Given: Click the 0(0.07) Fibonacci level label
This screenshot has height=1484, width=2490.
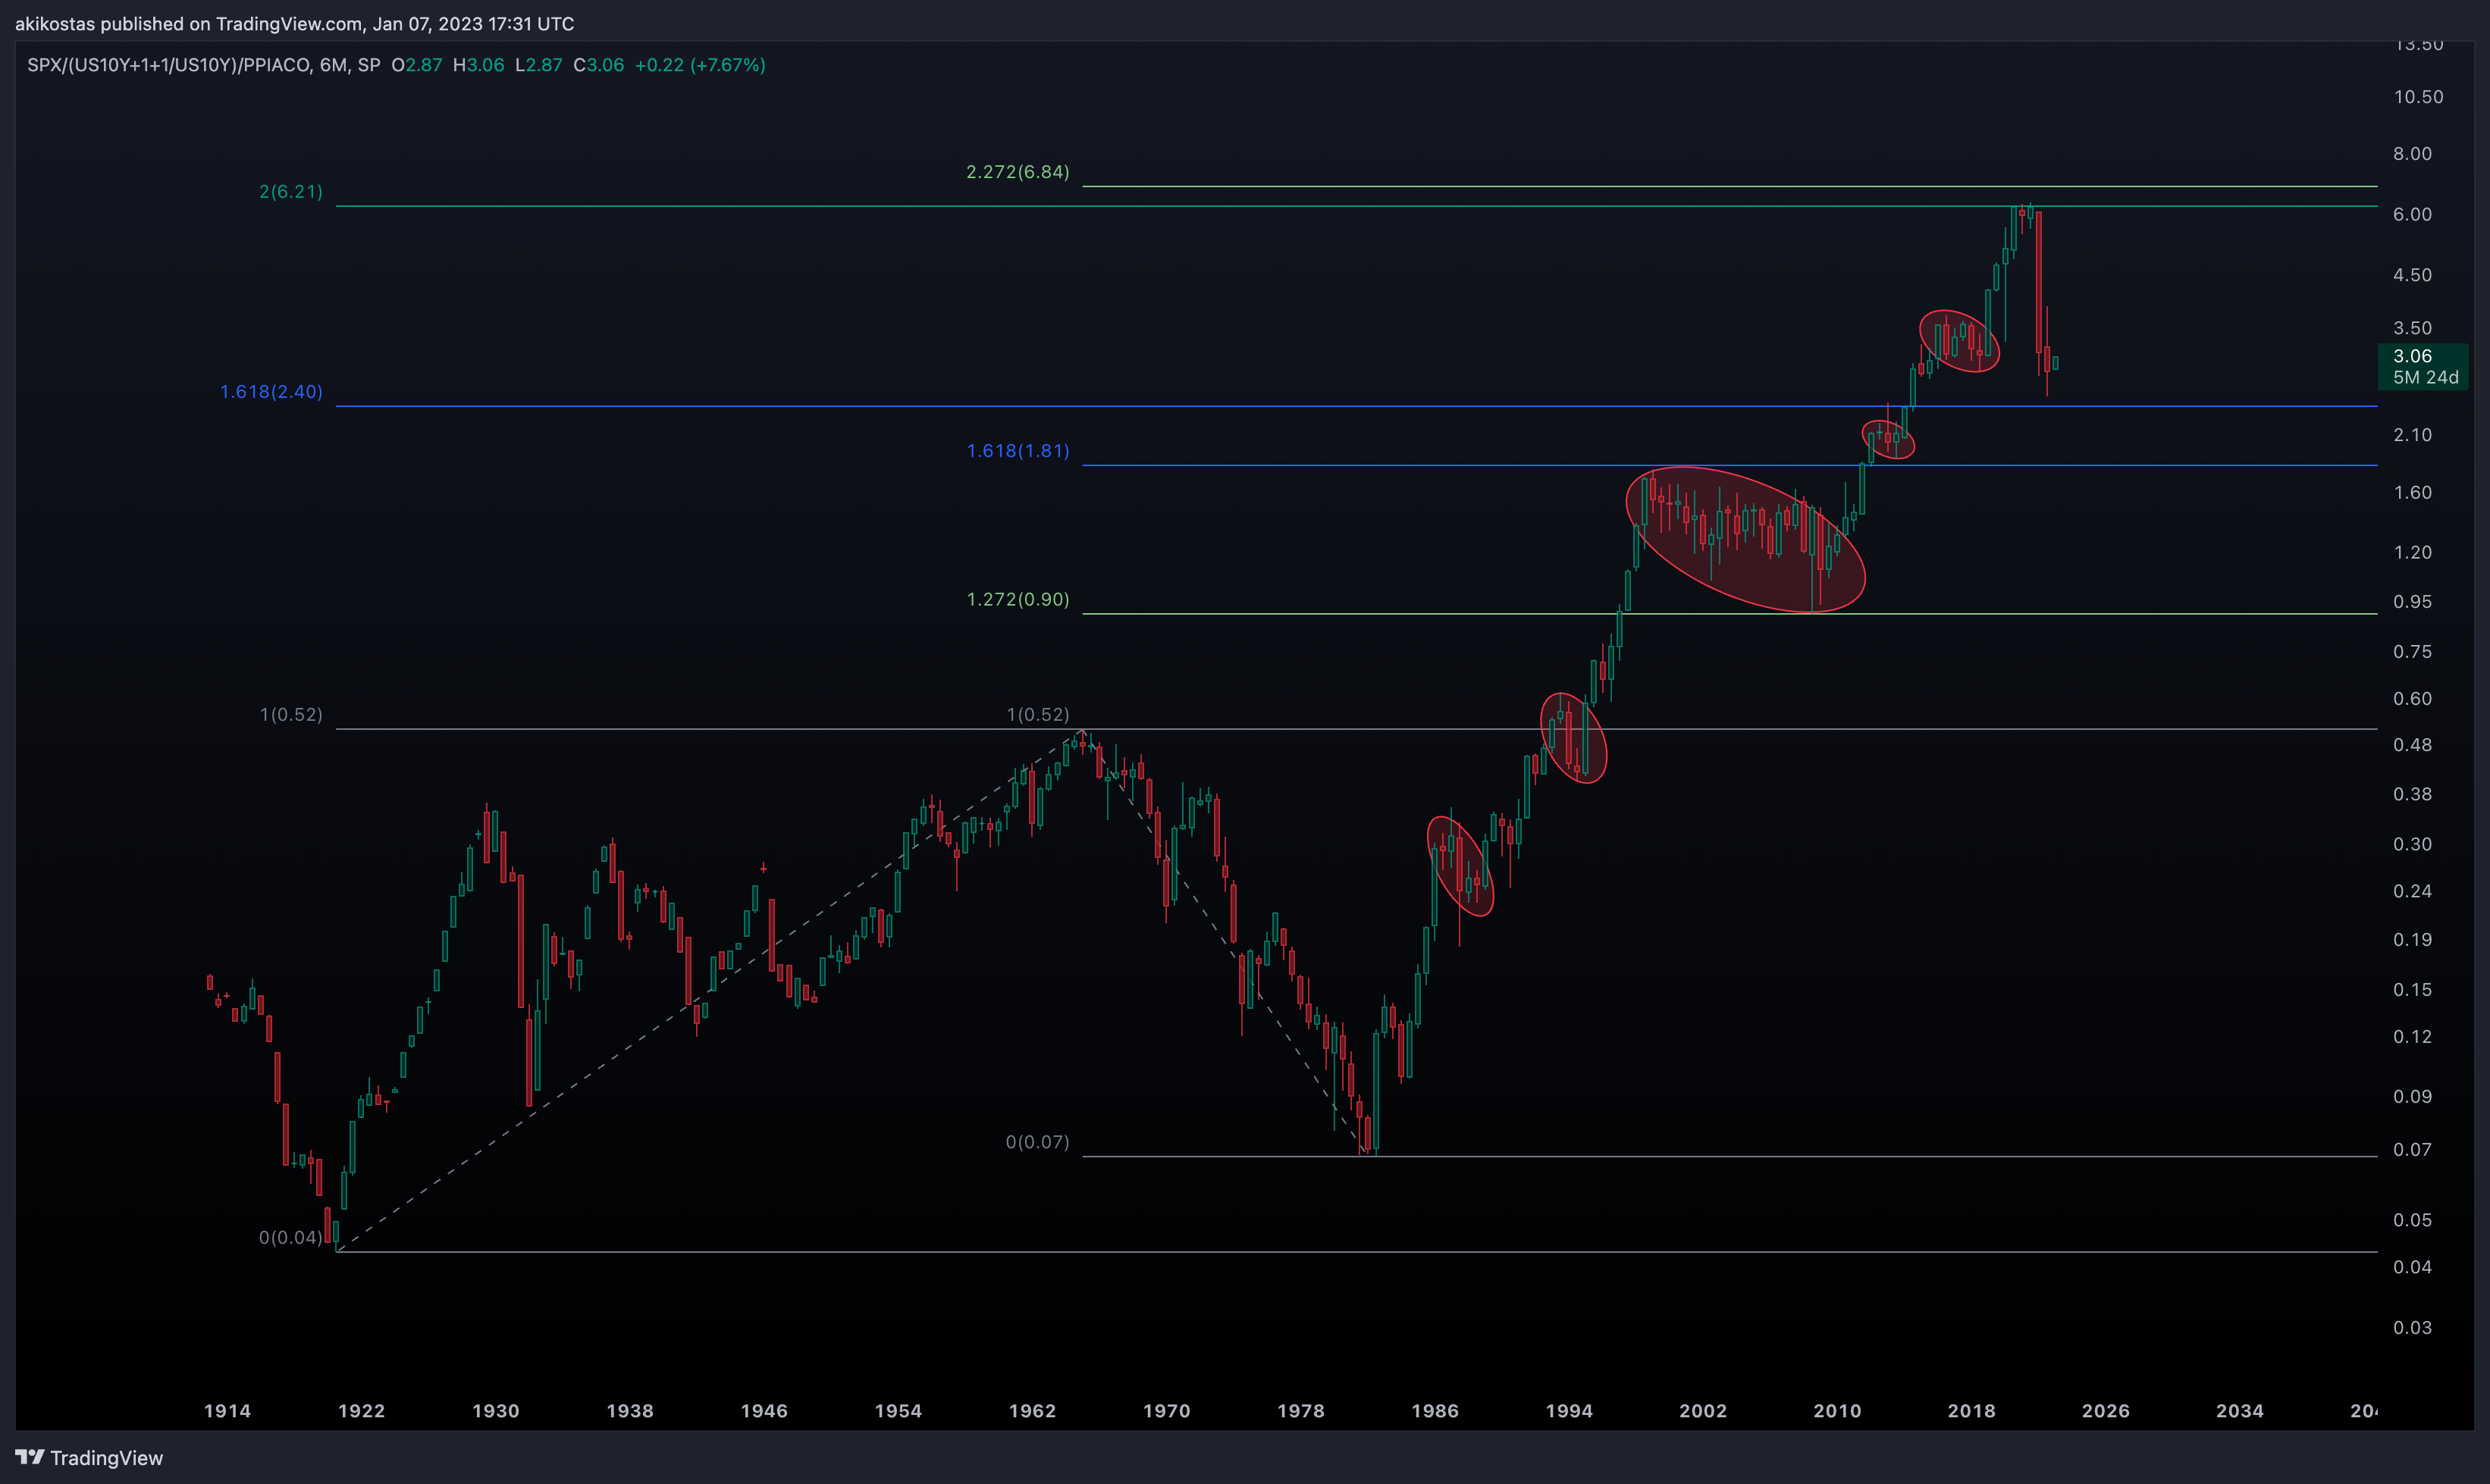Looking at the screenshot, I should [1037, 1142].
